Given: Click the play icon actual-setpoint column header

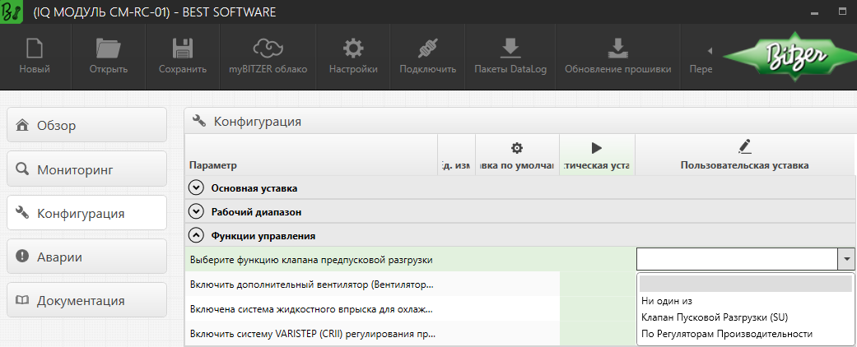Looking at the screenshot, I should pyautogui.click(x=596, y=148).
